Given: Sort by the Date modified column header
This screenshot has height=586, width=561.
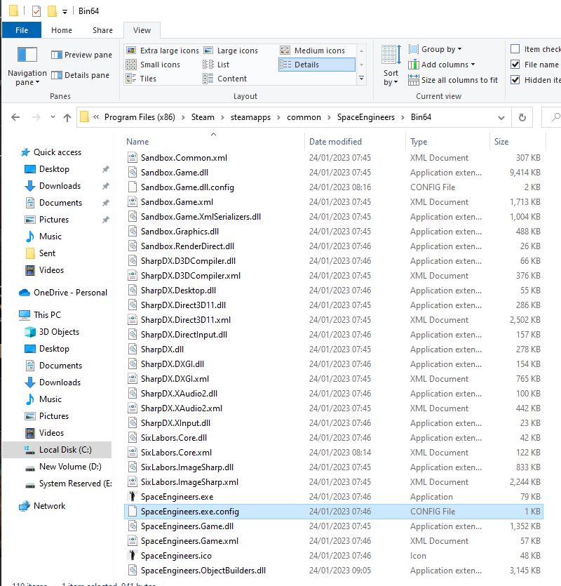Looking at the screenshot, I should (335, 142).
